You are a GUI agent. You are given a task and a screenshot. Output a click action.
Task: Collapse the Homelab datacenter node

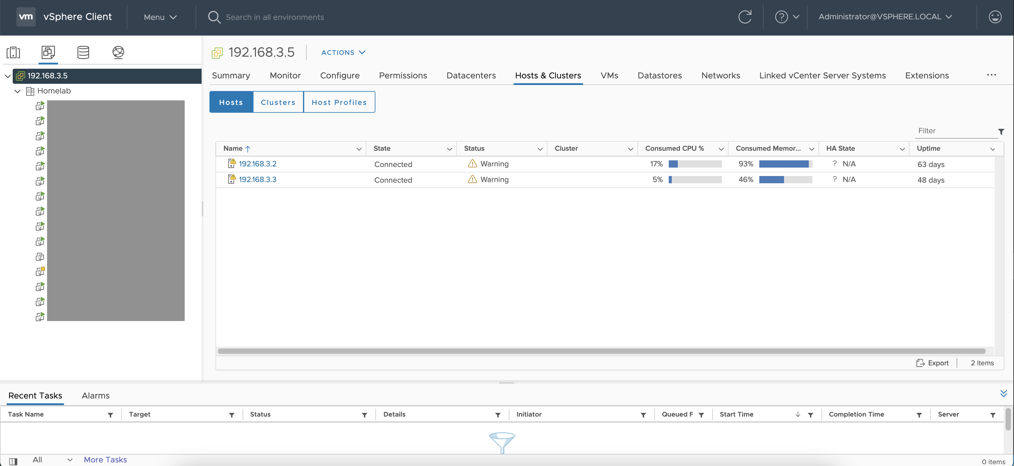pyautogui.click(x=17, y=91)
